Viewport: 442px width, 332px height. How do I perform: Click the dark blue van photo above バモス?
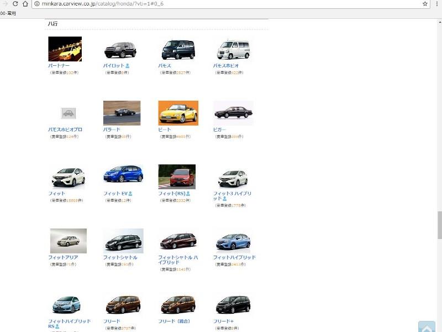(x=178, y=49)
